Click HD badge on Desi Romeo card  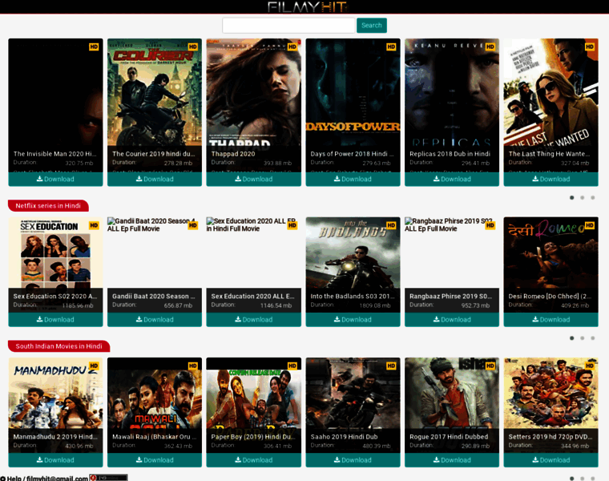(589, 225)
